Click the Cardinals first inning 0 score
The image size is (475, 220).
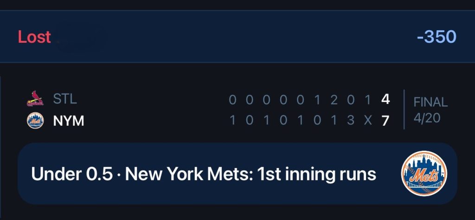click(x=232, y=99)
